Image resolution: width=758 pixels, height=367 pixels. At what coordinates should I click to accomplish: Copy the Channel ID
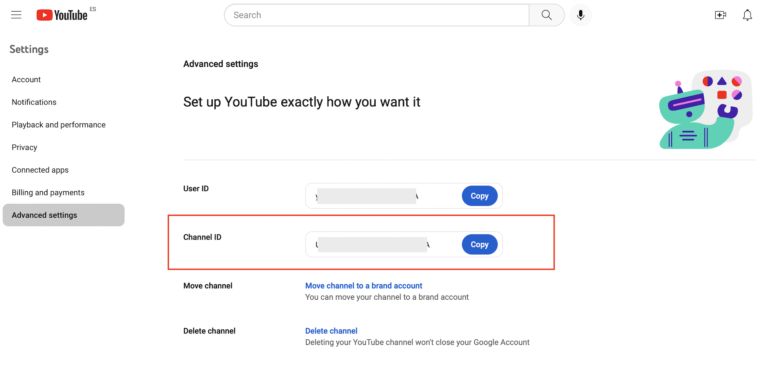(479, 244)
